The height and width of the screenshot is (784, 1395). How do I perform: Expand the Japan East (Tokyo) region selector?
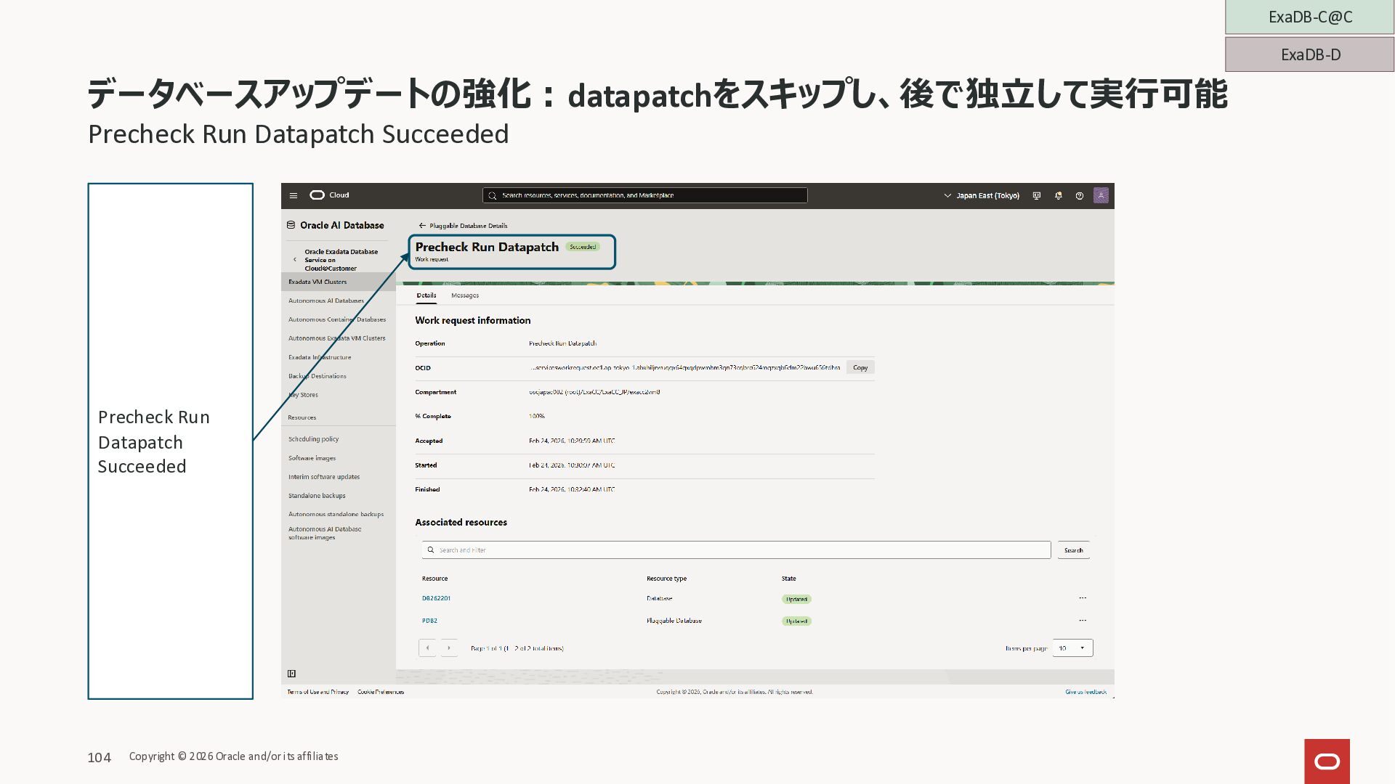coord(982,196)
